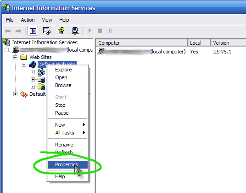Sort by the Version column header

(228, 43)
